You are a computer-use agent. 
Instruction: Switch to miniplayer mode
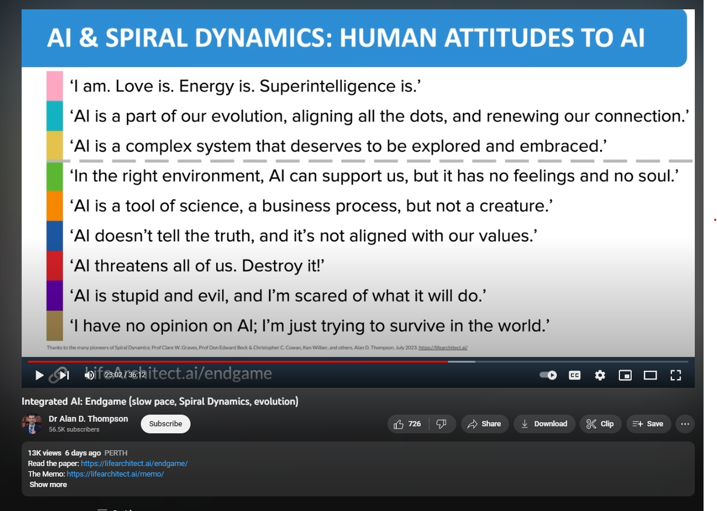click(x=625, y=375)
